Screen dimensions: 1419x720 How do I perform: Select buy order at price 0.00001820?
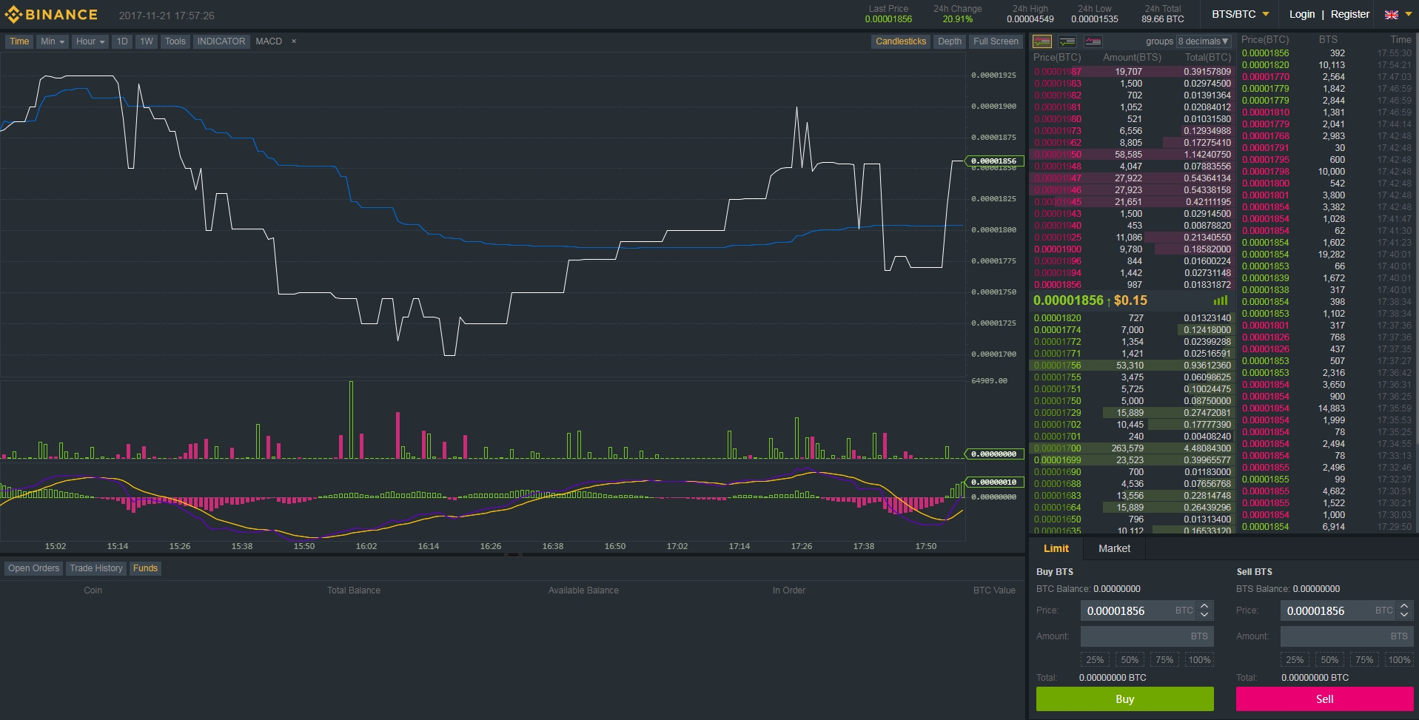coord(1133,318)
